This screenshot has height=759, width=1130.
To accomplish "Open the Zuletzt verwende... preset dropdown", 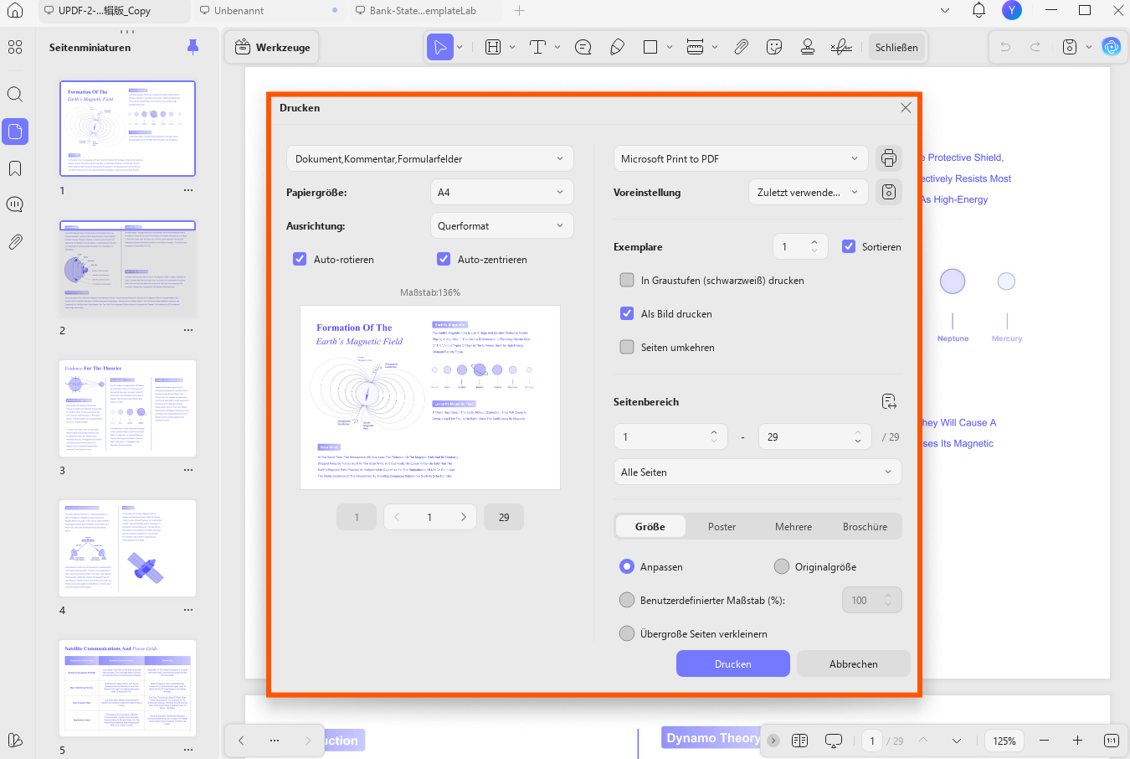I will (x=809, y=192).
